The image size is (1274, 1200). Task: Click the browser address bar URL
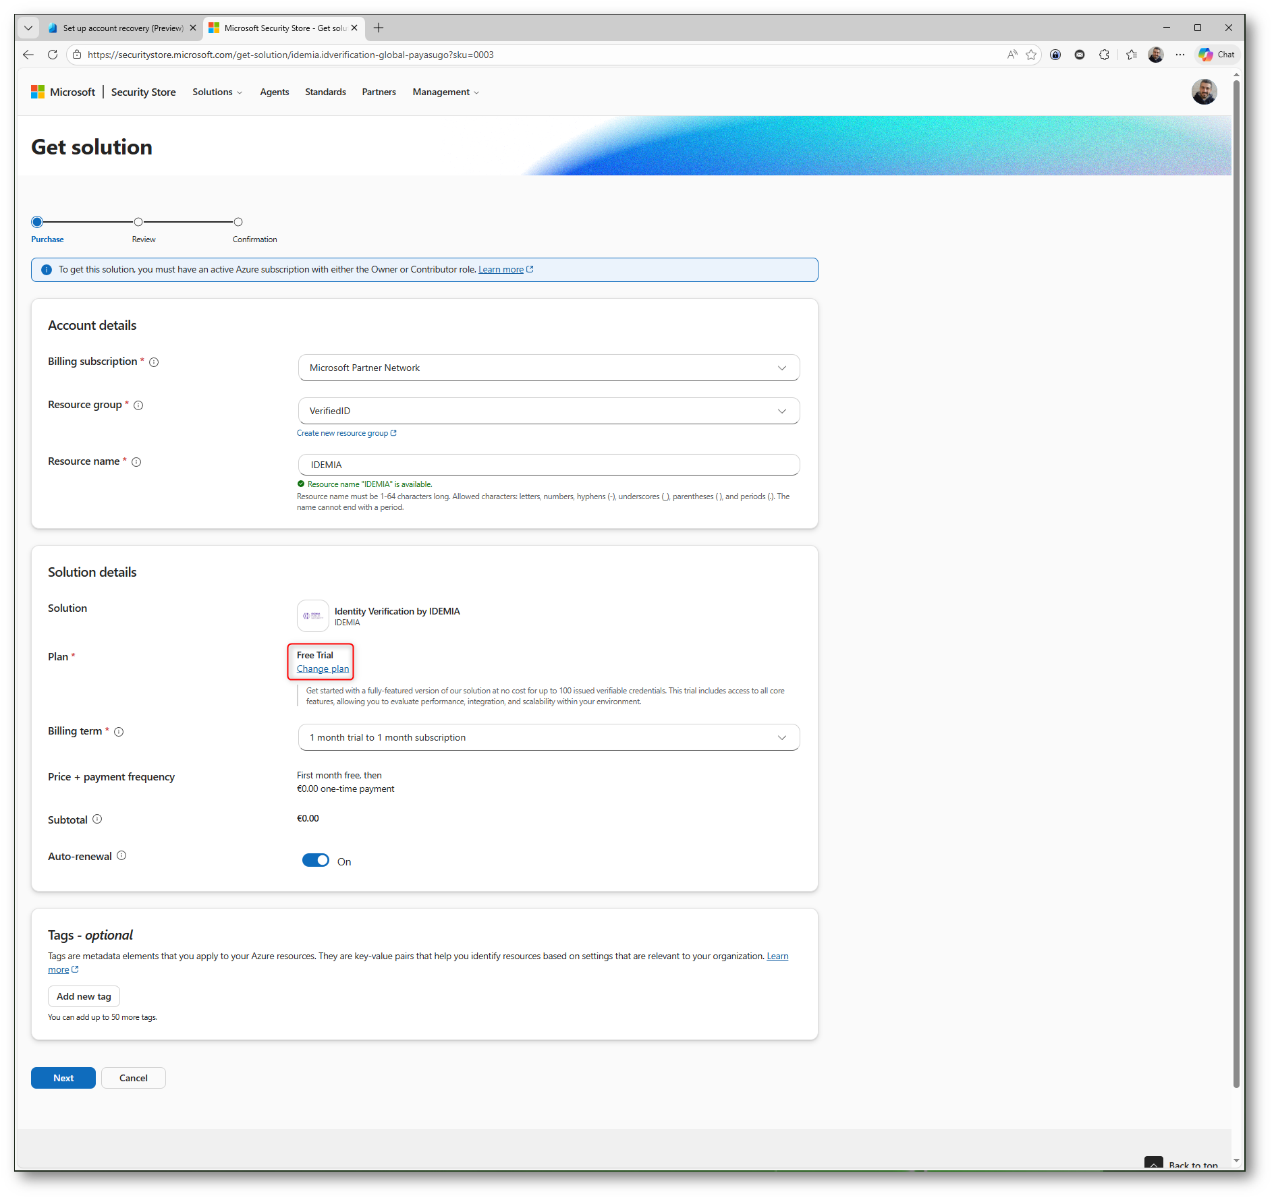pyautogui.click(x=291, y=55)
